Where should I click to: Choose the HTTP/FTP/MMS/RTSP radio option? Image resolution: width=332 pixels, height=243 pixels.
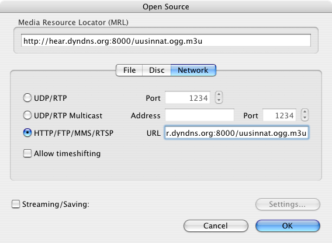[x=27, y=133]
